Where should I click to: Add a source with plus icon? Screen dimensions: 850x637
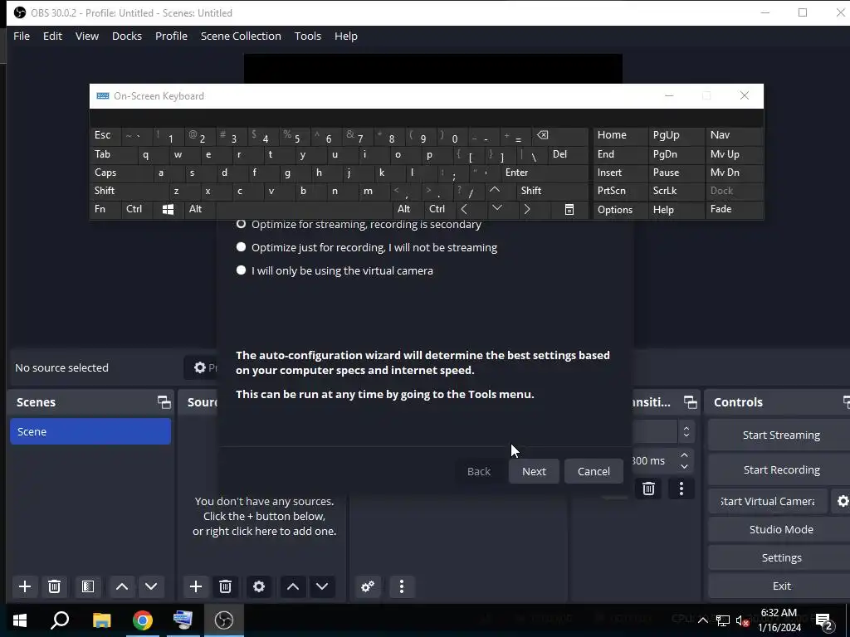point(196,586)
